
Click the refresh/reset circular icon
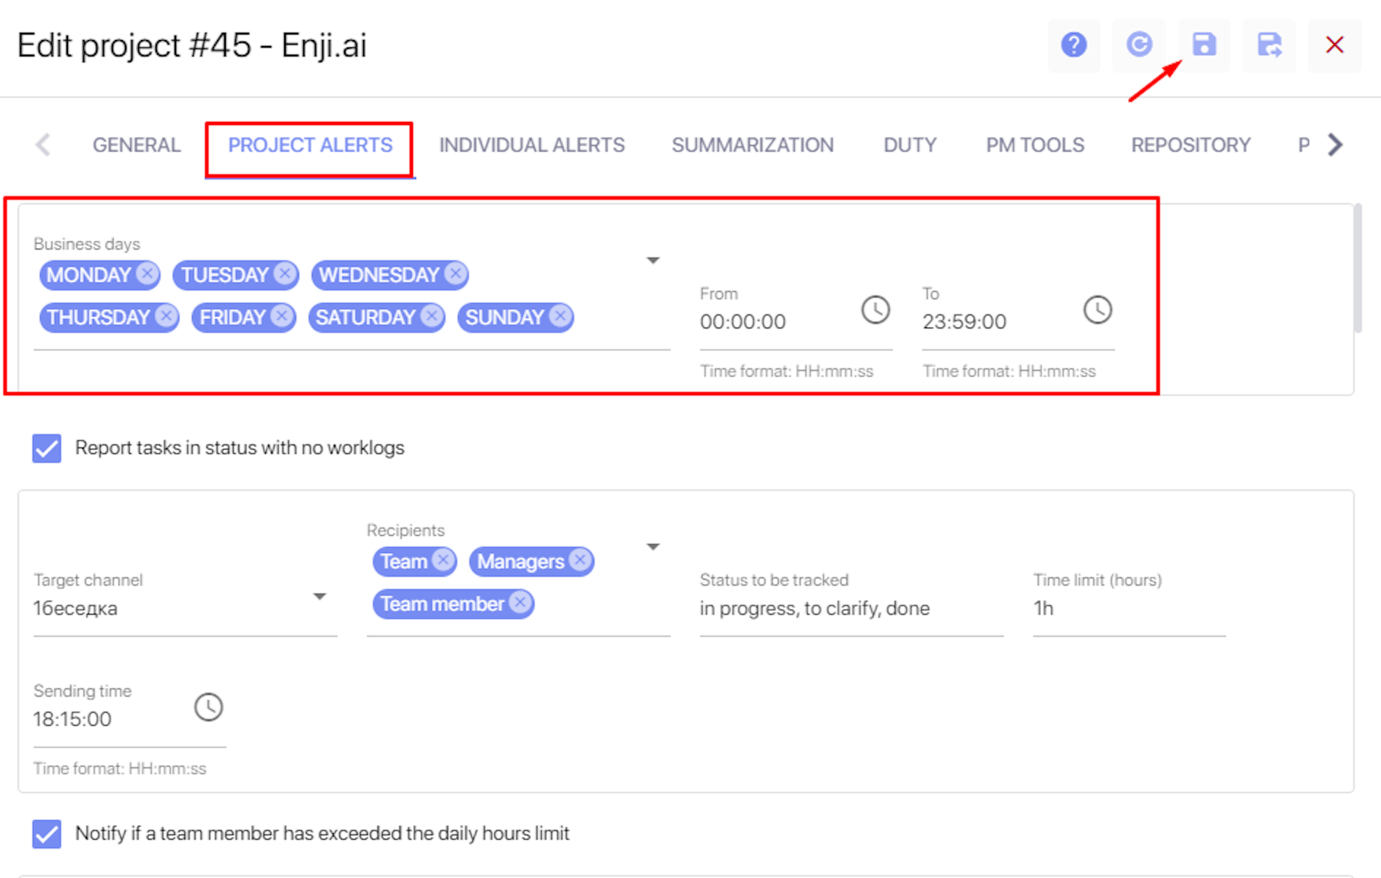tap(1138, 45)
